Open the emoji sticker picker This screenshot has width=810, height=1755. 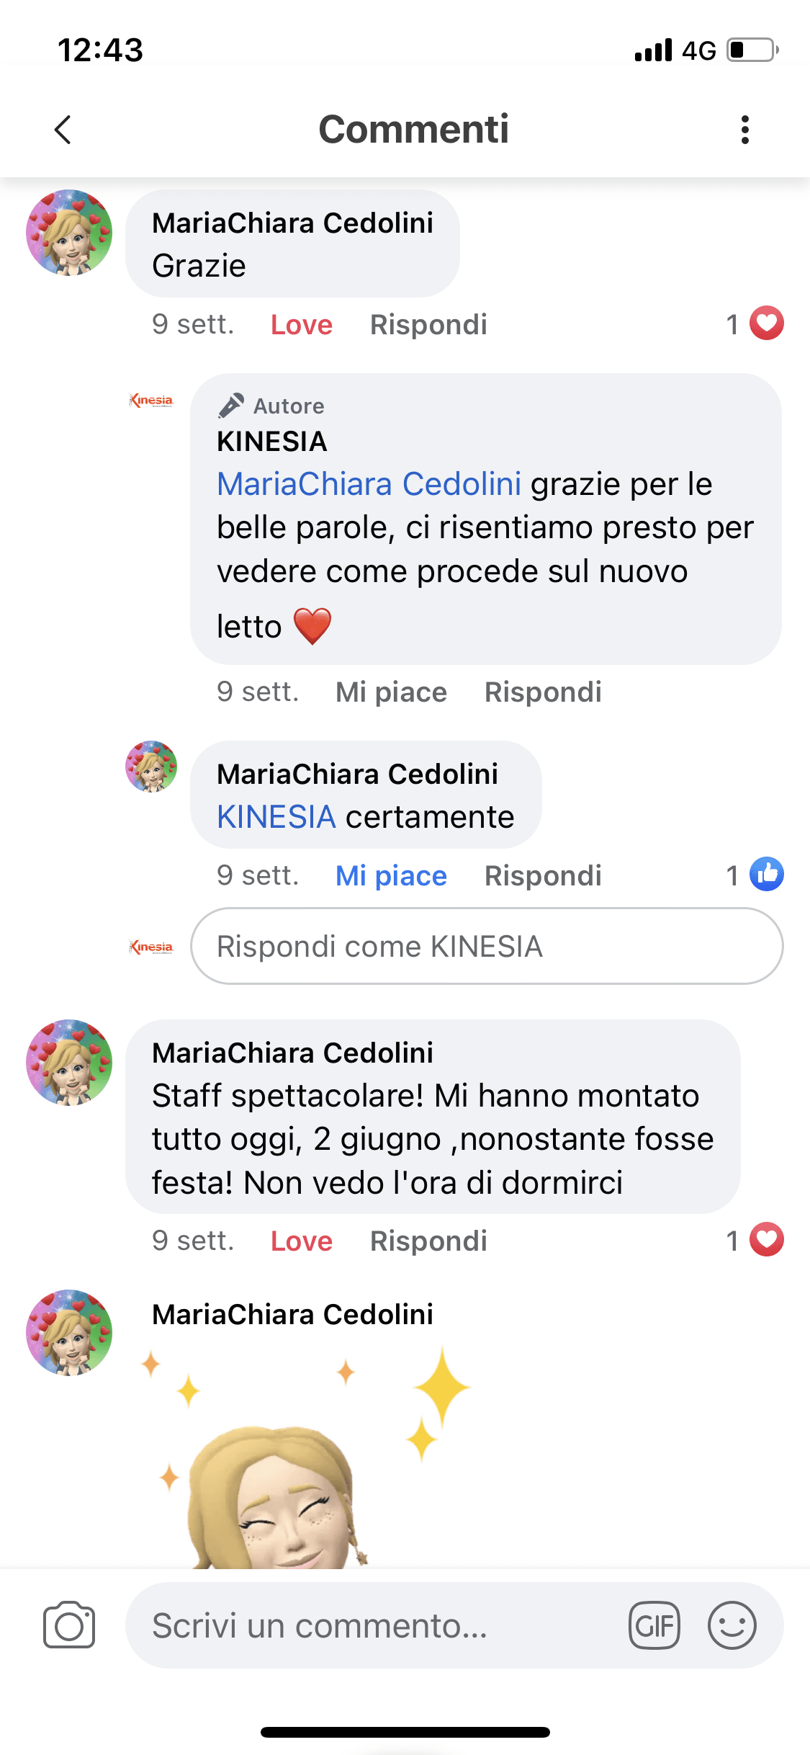732,1625
